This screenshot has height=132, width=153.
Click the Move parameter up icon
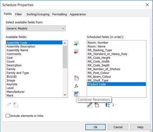pyautogui.click(x=107, y=105)
